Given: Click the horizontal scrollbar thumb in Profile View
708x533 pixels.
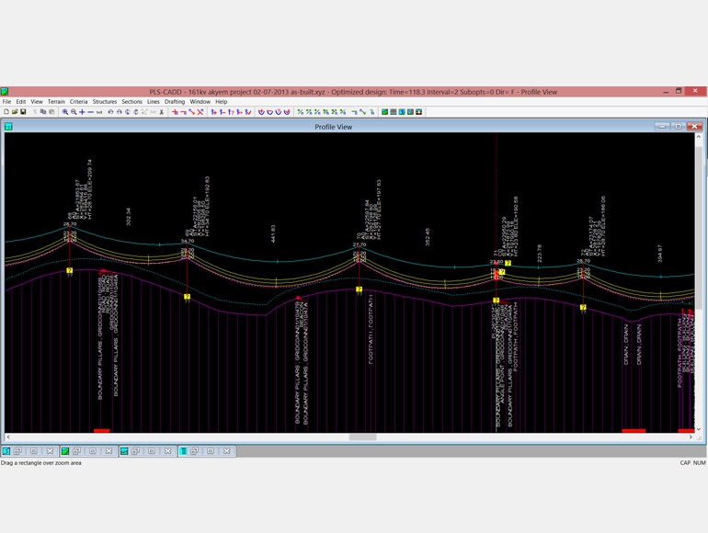Looking at the screenshot, I should [362, 437].
